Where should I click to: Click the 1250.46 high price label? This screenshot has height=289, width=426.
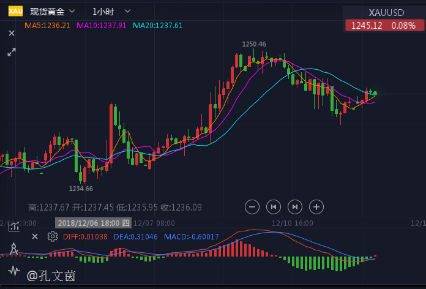pos(254,44)
